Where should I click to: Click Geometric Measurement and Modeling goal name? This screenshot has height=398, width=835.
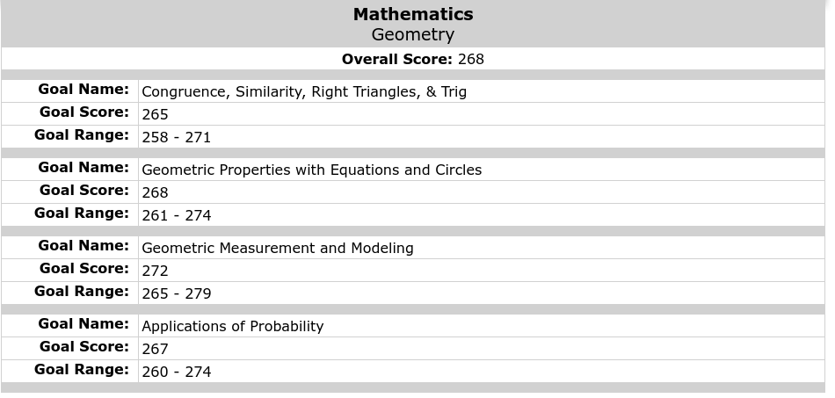(277, 248)
